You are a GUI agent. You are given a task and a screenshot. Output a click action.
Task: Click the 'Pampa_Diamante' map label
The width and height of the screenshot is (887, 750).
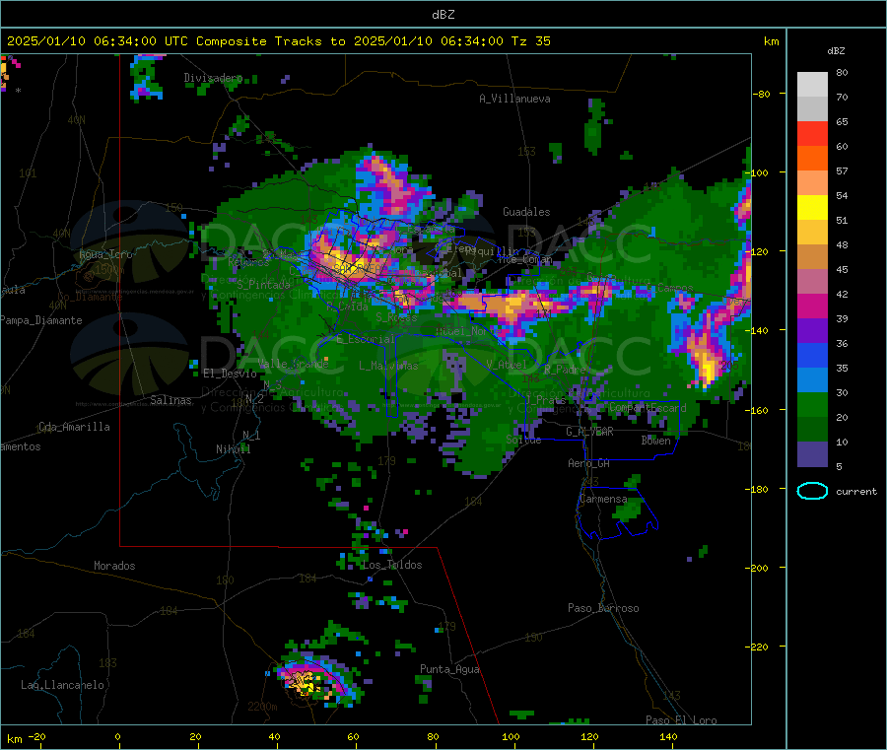(40, 320)
